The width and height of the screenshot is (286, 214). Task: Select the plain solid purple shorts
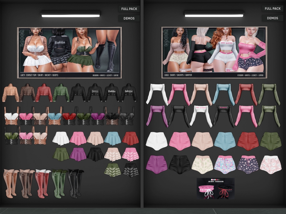[x=157, y=164]
